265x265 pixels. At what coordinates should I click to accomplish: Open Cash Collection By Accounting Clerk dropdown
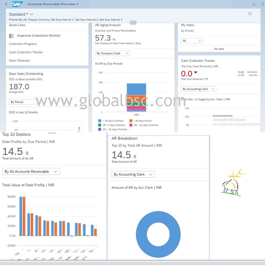(198, 89)
